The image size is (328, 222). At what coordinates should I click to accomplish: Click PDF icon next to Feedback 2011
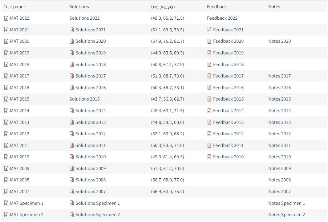click(209, 145)
